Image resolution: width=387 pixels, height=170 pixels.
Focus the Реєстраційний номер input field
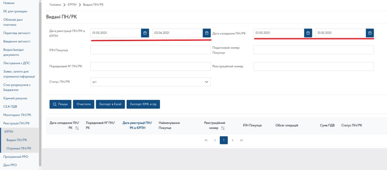click(x=314, y=66)
